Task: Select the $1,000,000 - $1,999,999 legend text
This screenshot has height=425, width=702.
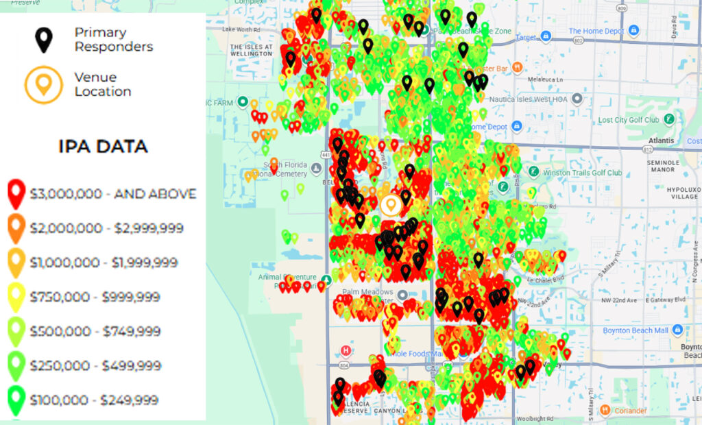Action: tap(104, 263)
